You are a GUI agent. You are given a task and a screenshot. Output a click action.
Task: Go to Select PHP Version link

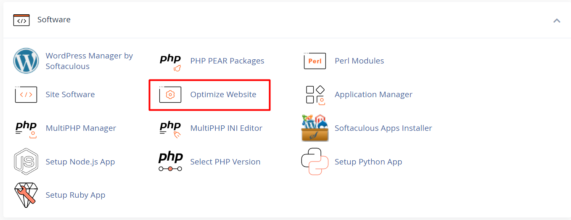coord(225,162)
